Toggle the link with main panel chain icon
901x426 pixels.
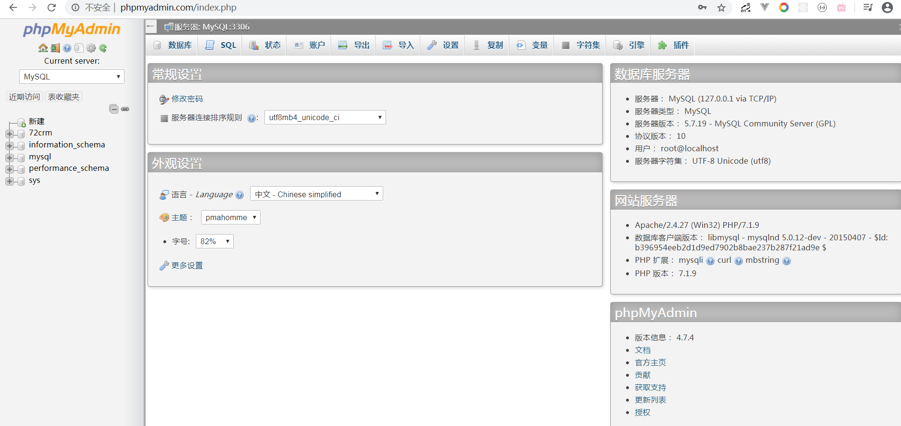125,109
